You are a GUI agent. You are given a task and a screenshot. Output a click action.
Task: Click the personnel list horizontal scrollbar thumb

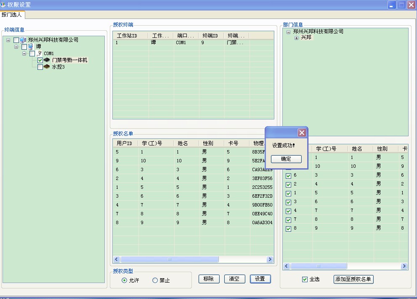tap(319, 266)
